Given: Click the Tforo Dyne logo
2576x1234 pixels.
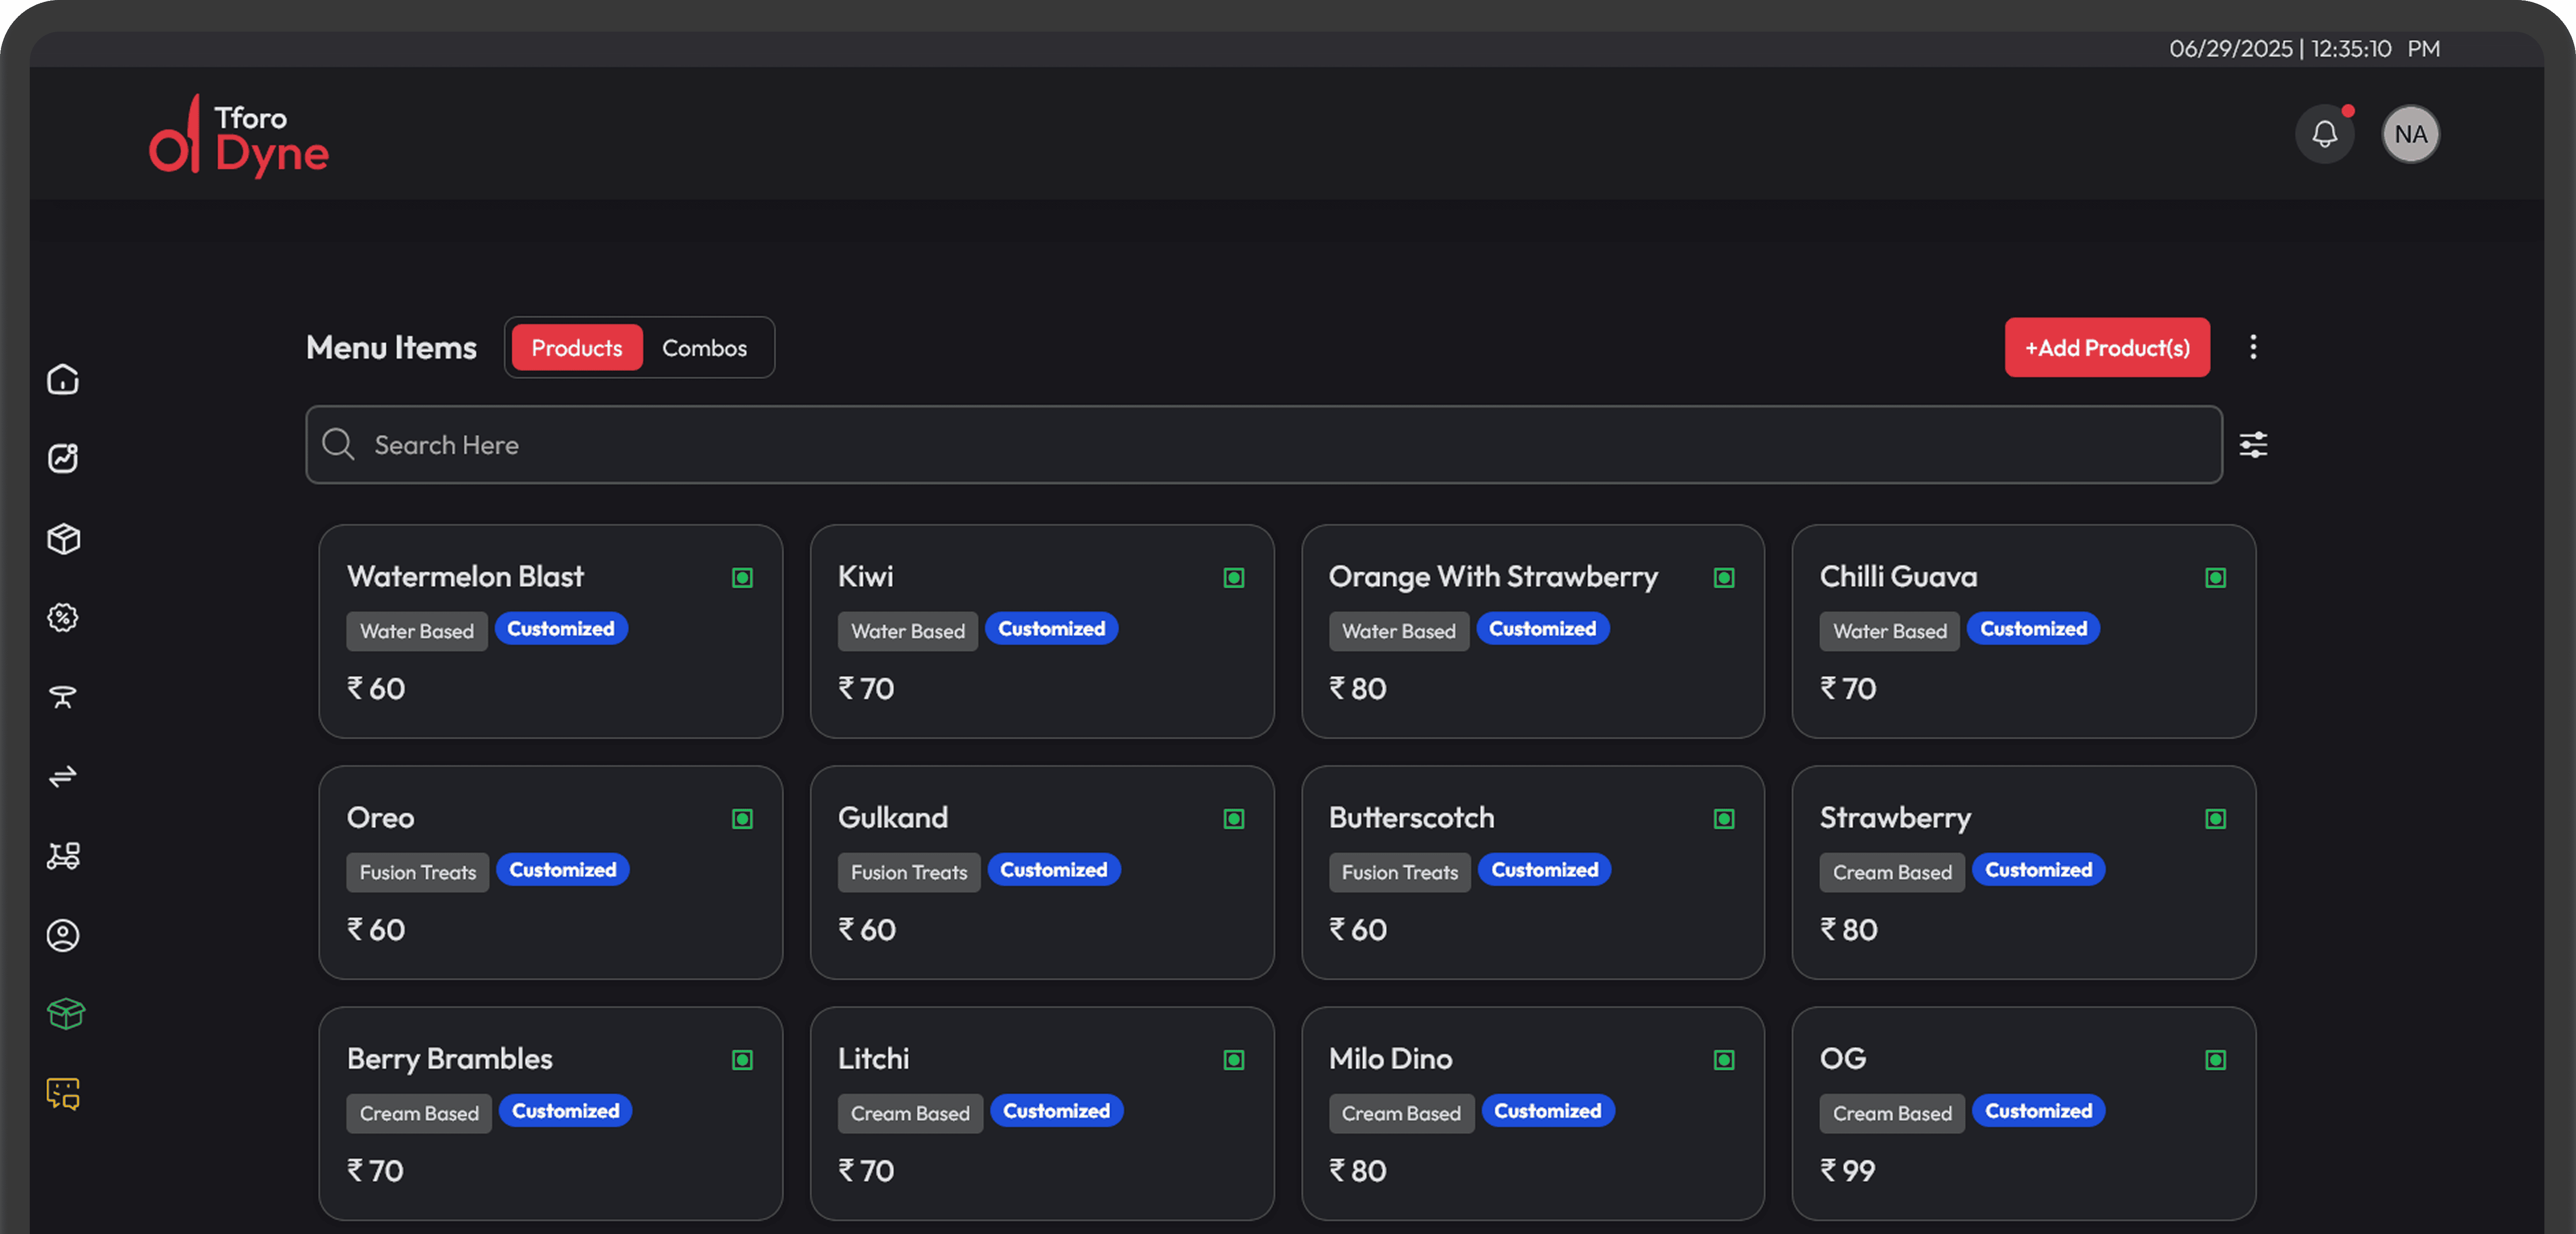Looking at the screenshot, I should tap(239, 136).
